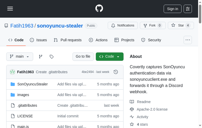Open the images folder
The height and width of the screenshot is (128, 202).
coord(23,95)
